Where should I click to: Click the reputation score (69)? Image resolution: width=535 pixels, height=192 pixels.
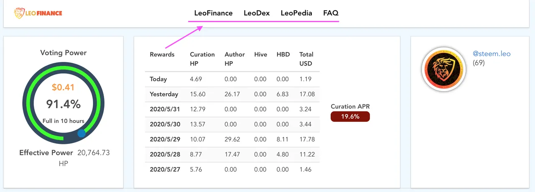coord(479,63)
